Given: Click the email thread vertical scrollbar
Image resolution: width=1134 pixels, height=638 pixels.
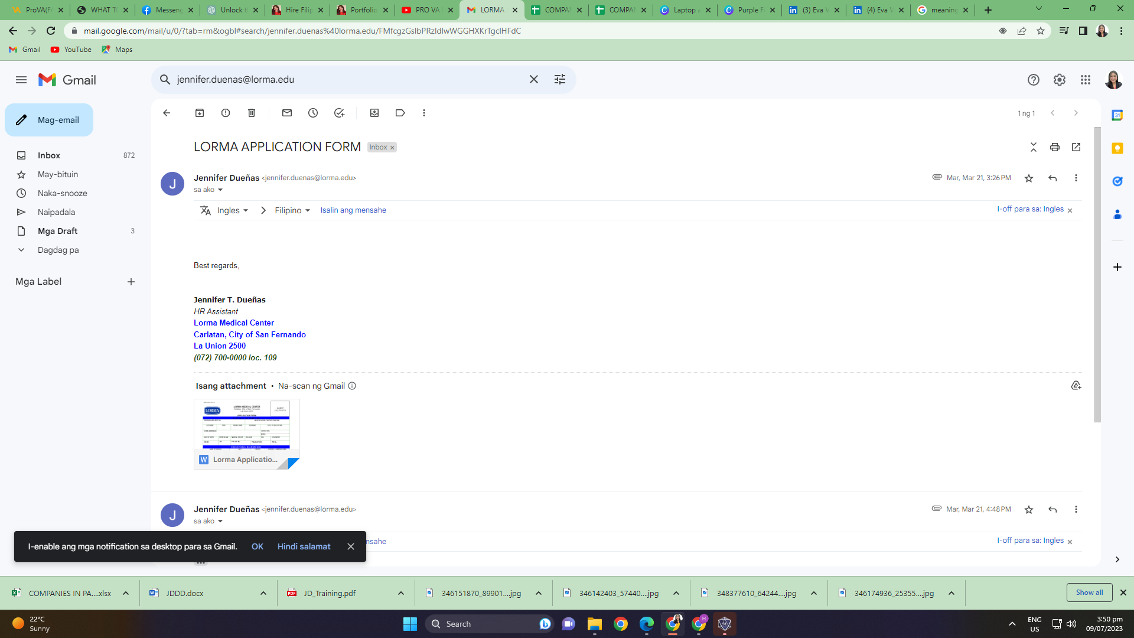Looking at the screenshot, I should [1097, 275].
